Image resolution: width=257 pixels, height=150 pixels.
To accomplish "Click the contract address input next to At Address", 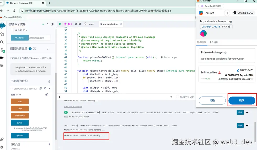I will click(40, 38).
